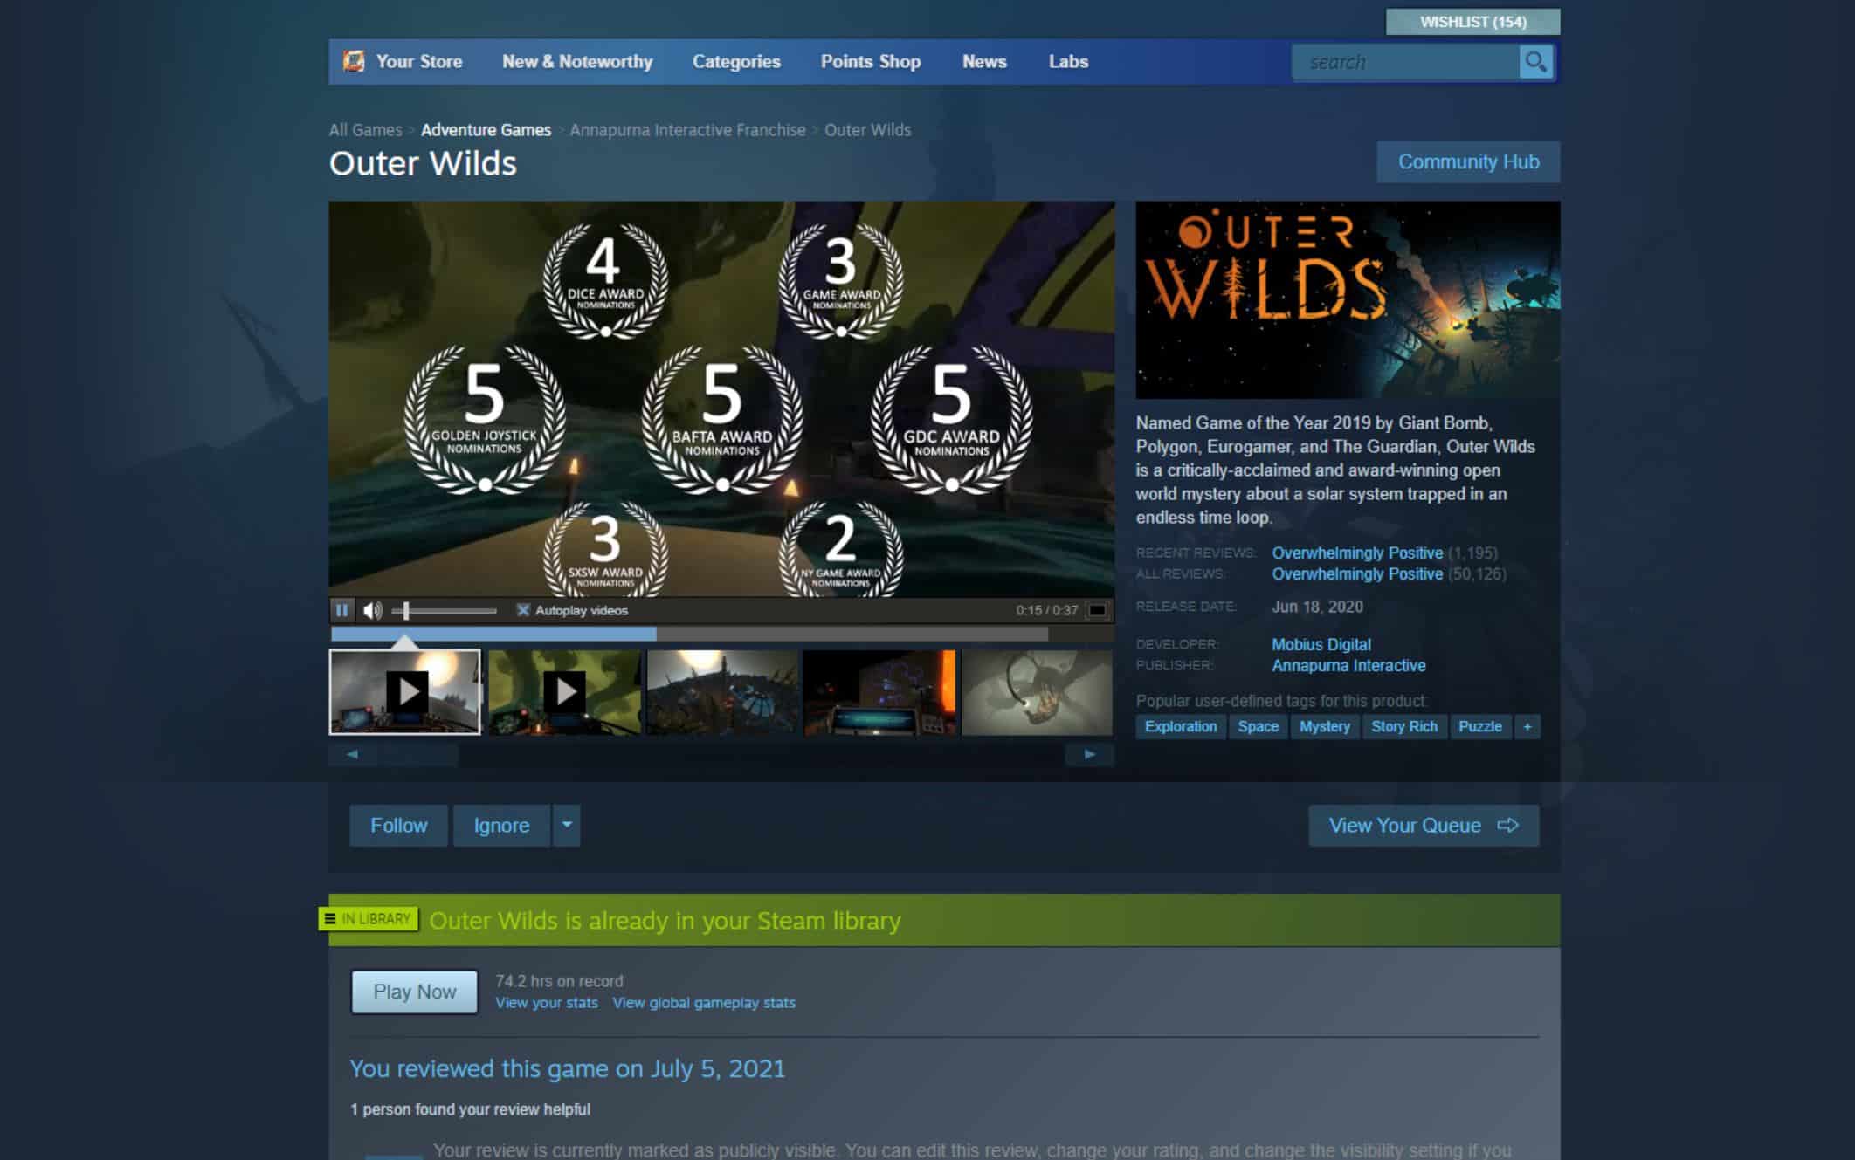Click the In Library badge icon

tap(369, 919)
